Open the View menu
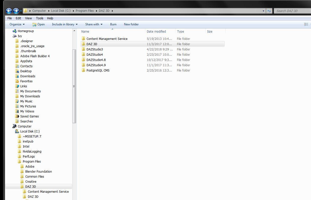Image resolution: width=311 pixels, height=200 pixels. point(28,18)
